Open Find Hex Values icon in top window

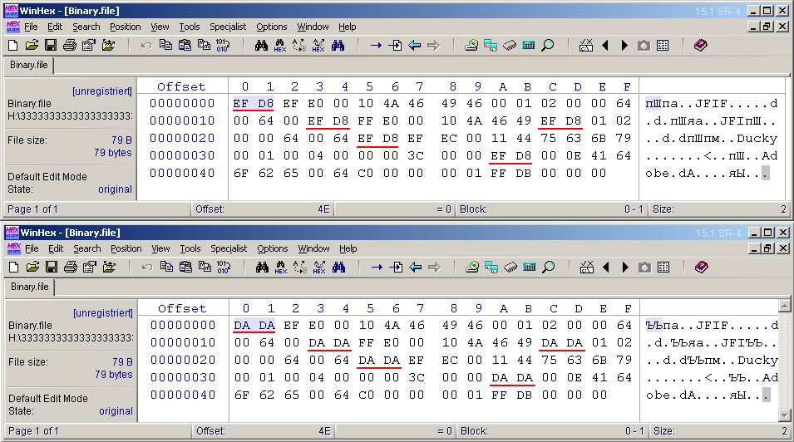click(x=280, y=46)
